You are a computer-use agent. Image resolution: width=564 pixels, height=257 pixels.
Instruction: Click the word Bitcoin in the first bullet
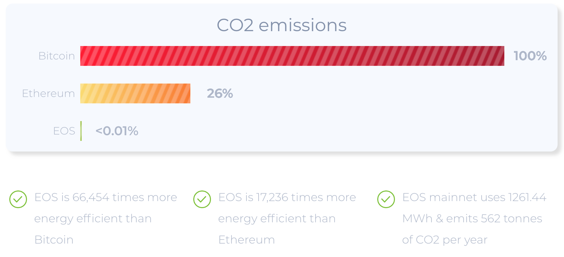(x=54, y=240)
